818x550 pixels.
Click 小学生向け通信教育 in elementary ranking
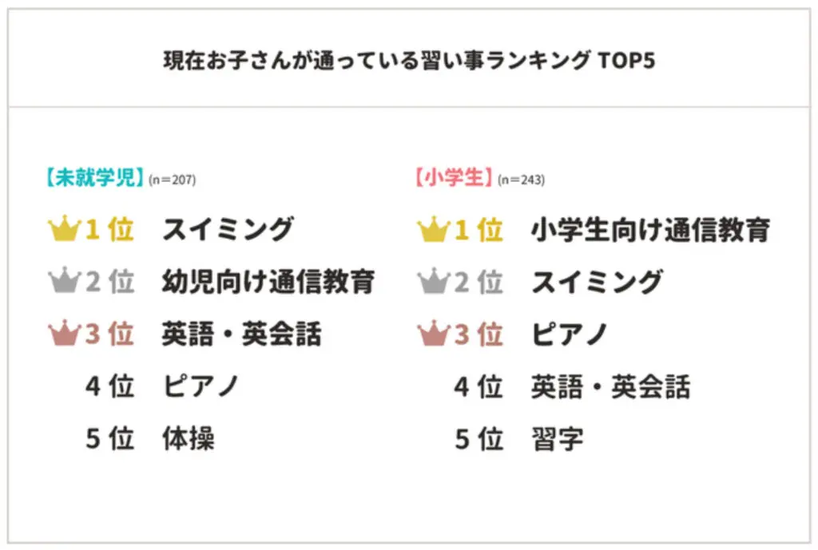(650, 230)
